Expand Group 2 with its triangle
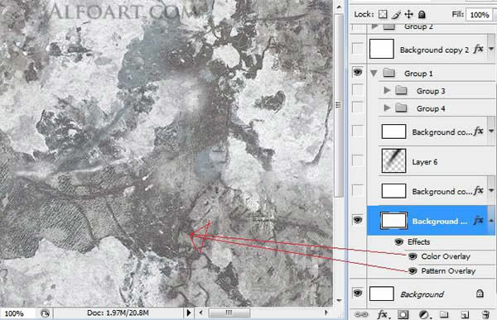The image size is (497, 320). [x=374, y=26]
